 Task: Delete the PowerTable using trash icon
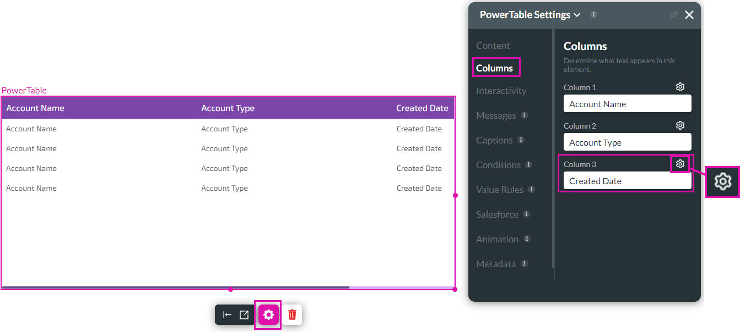pos(292,314)
